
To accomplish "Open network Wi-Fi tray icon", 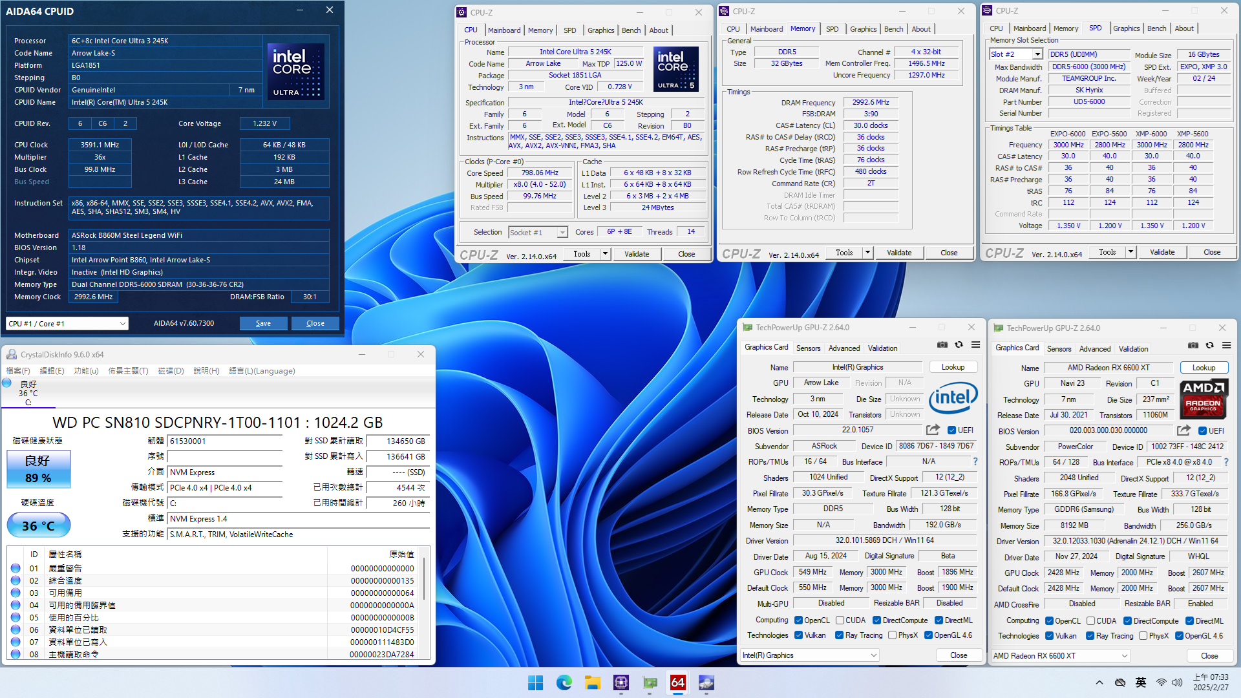I will [1161, 682].
